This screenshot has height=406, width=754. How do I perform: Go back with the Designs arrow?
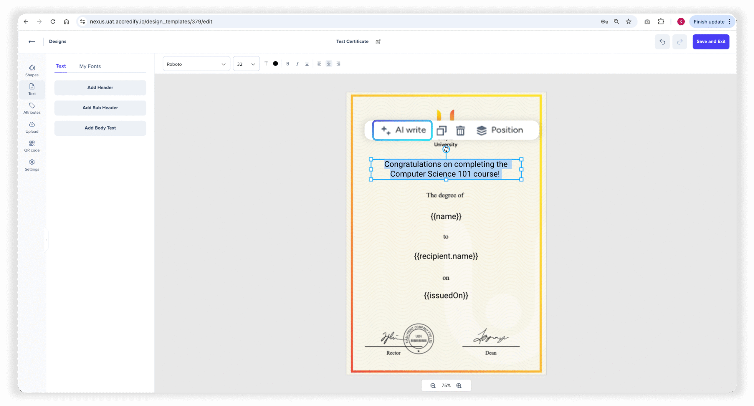32,42
